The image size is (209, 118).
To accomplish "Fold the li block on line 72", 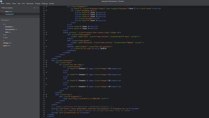I will coord(46,79).
